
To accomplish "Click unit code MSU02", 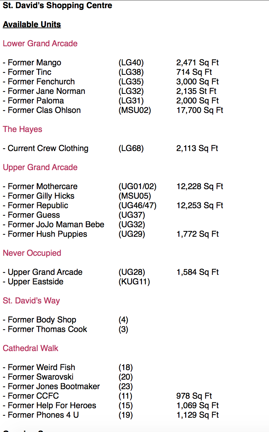I will point(134,110).
